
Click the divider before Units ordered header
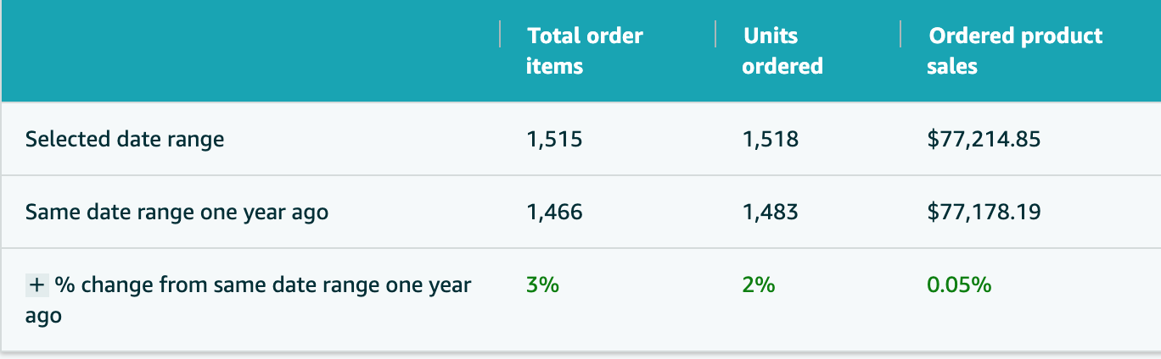pyautogui.click(x=716, y=35)
